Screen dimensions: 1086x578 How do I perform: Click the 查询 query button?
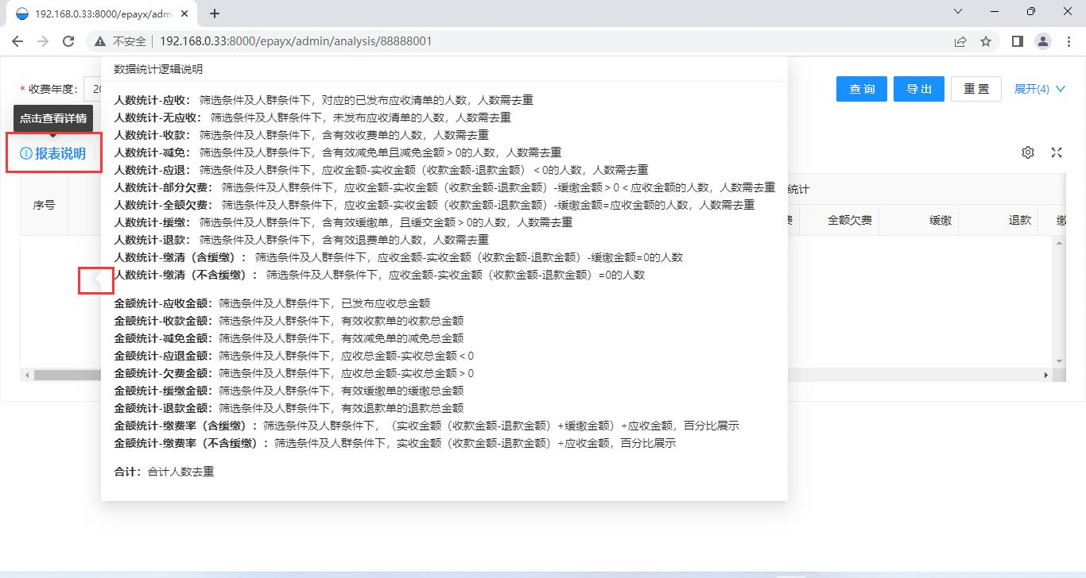(x=861, y=89)
